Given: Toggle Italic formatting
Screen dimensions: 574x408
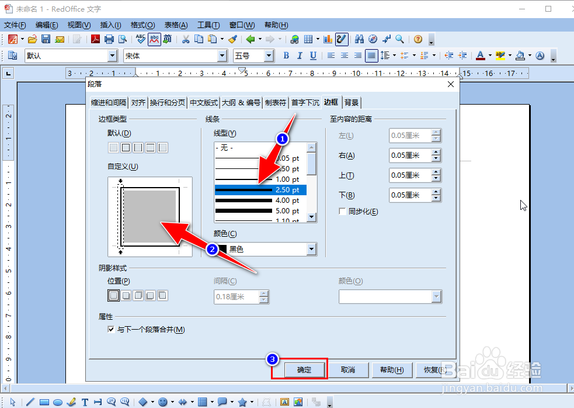Looking at the screenshot, I should (300, 56).
